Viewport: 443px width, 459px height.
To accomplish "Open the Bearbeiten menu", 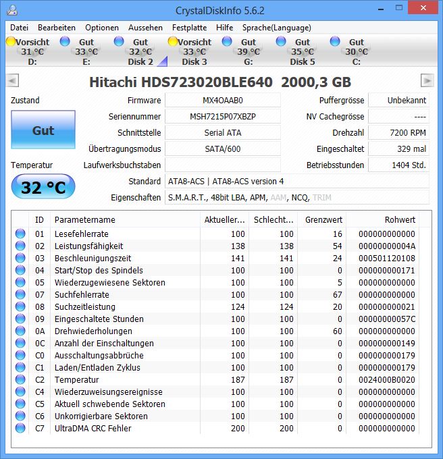I will coord(57,28).
